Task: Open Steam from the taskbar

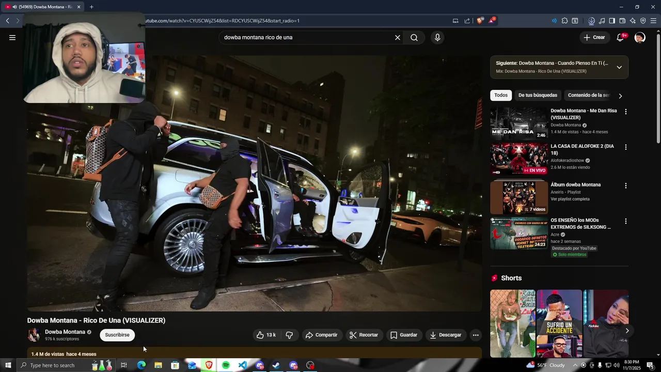Action: [x=276, y=365]
